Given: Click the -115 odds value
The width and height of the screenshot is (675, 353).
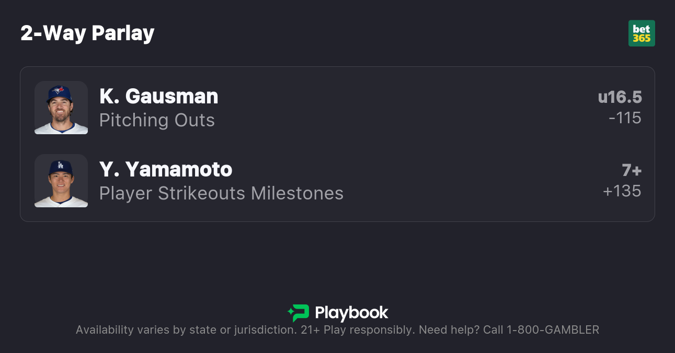Looking at the screenshot, I should tap(625, 118).
